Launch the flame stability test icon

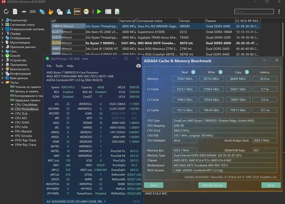[x=51, y=11]
